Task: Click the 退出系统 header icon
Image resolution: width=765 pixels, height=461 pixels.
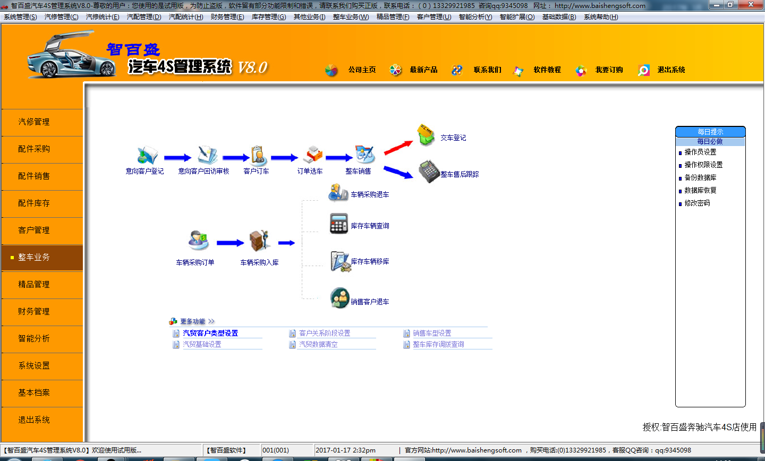Action: point(644,70)
